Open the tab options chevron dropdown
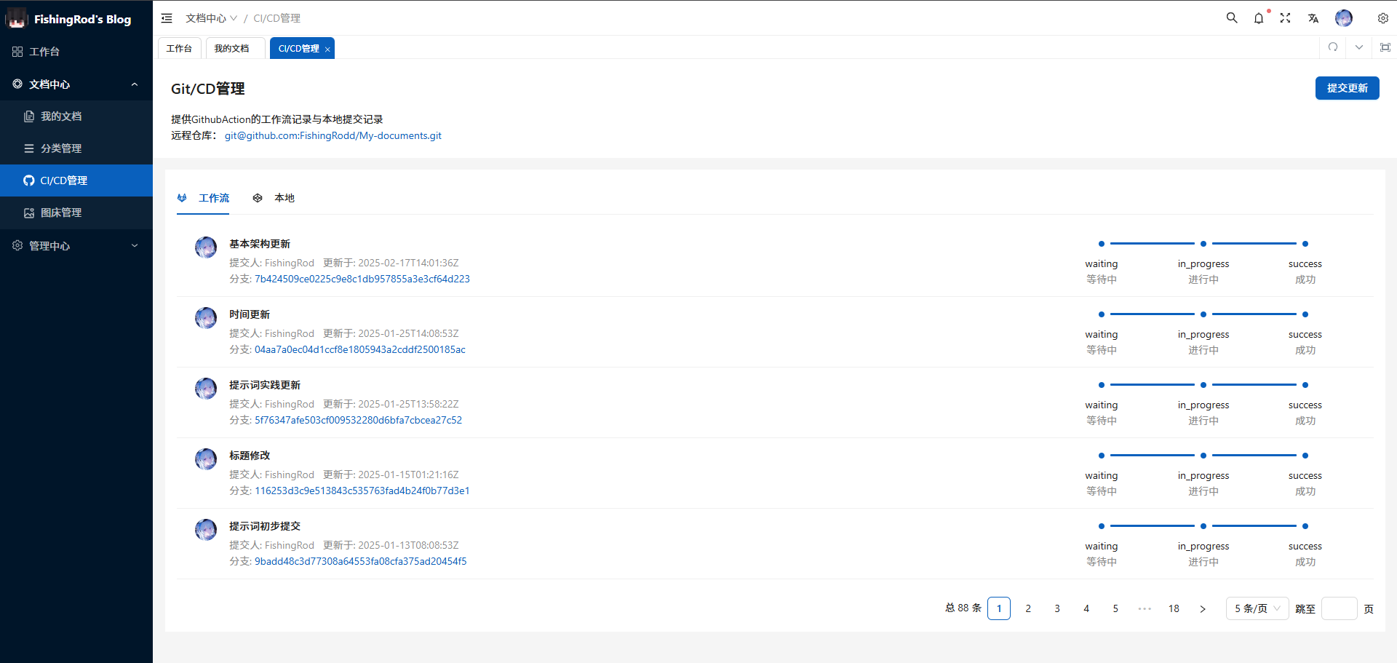 pos(1358,47)
